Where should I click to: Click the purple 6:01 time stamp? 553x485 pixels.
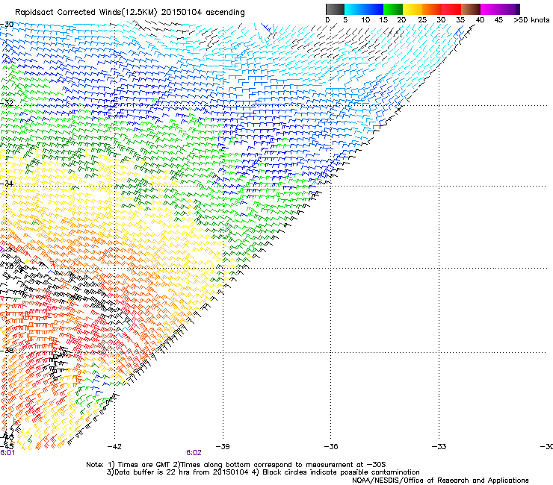7,453
